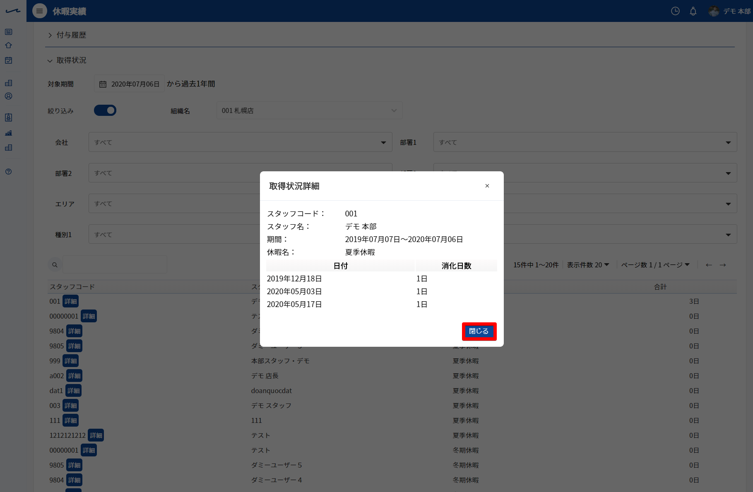Click the スタッフコード column header

click(x=72, y=287)
